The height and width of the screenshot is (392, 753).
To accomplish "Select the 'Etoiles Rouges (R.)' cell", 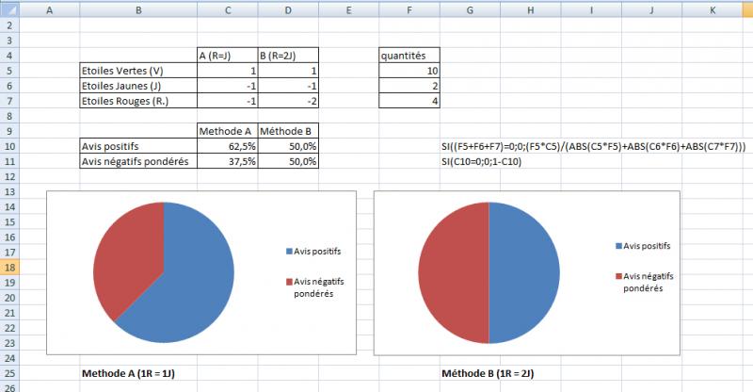I will coord(138,101).
